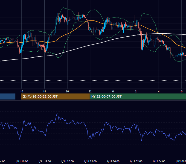Screen dimensions: 186x164
Task: Click the 1/12 00:00 date label
Action: click(113, 162)
